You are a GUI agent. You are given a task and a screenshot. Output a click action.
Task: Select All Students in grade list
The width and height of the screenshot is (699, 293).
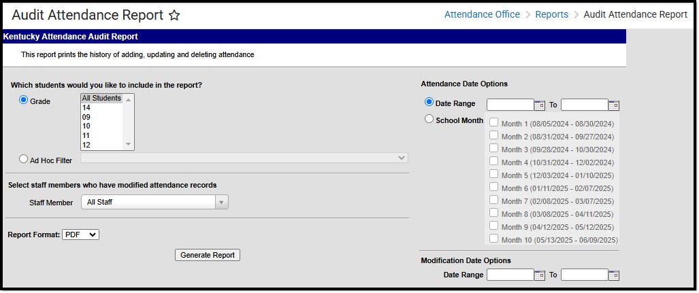tap(101, 98)
